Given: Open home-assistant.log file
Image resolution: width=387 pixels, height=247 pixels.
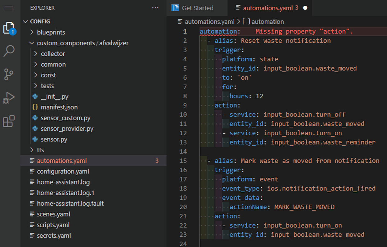Looking at the screenshot, I should click(93, 182).
